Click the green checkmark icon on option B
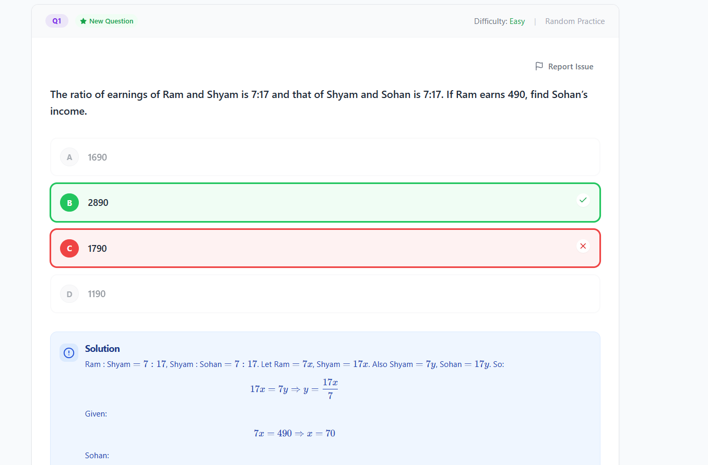Image resolution: width=708 pixels, height=465 pixels. pos(583,200)
